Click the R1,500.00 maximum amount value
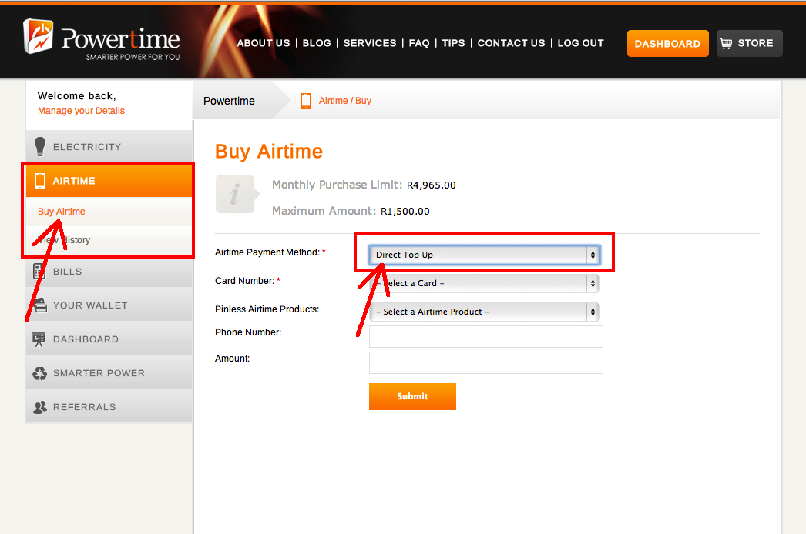This screenshot has width=806, height=534. [405, 211]
